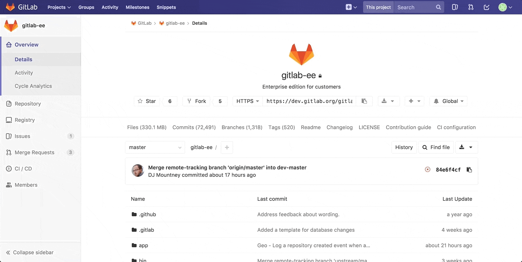This screenshot has height=262, width=522.
Task: Click the Find file button
Action: pos(436,147)
